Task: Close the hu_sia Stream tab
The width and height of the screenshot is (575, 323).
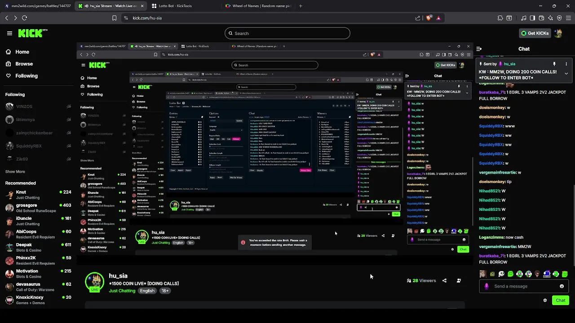Action: click(x=142, y=6)
